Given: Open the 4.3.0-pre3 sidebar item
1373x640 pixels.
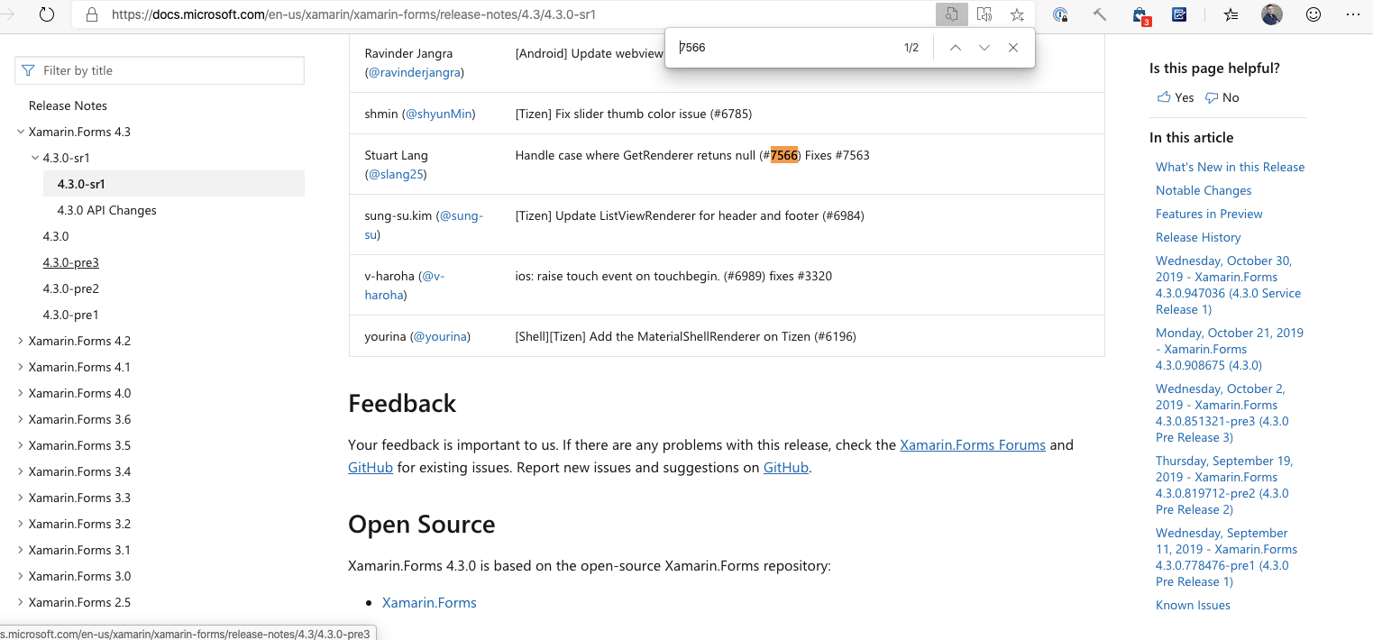Looking at the screenshot, I should [x=70, y=262].
